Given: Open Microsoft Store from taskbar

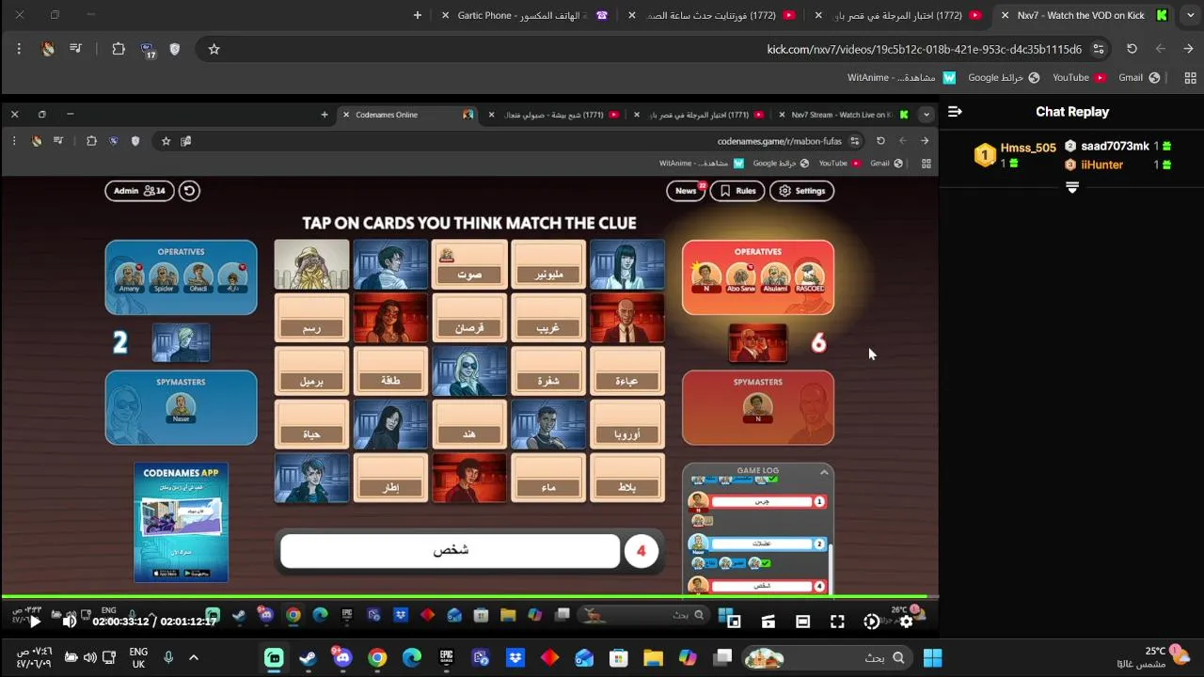Looking at the screenshot, I should click(x=618, y=657).
